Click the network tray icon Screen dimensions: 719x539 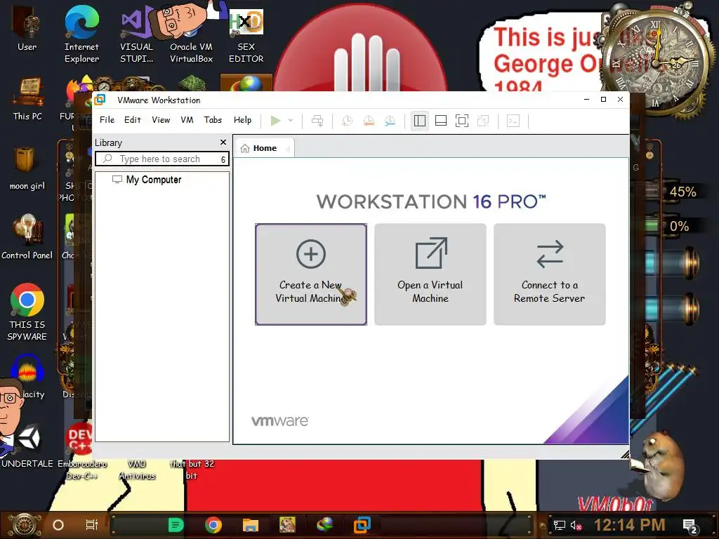pyautogui.click(x=559, y=525)
